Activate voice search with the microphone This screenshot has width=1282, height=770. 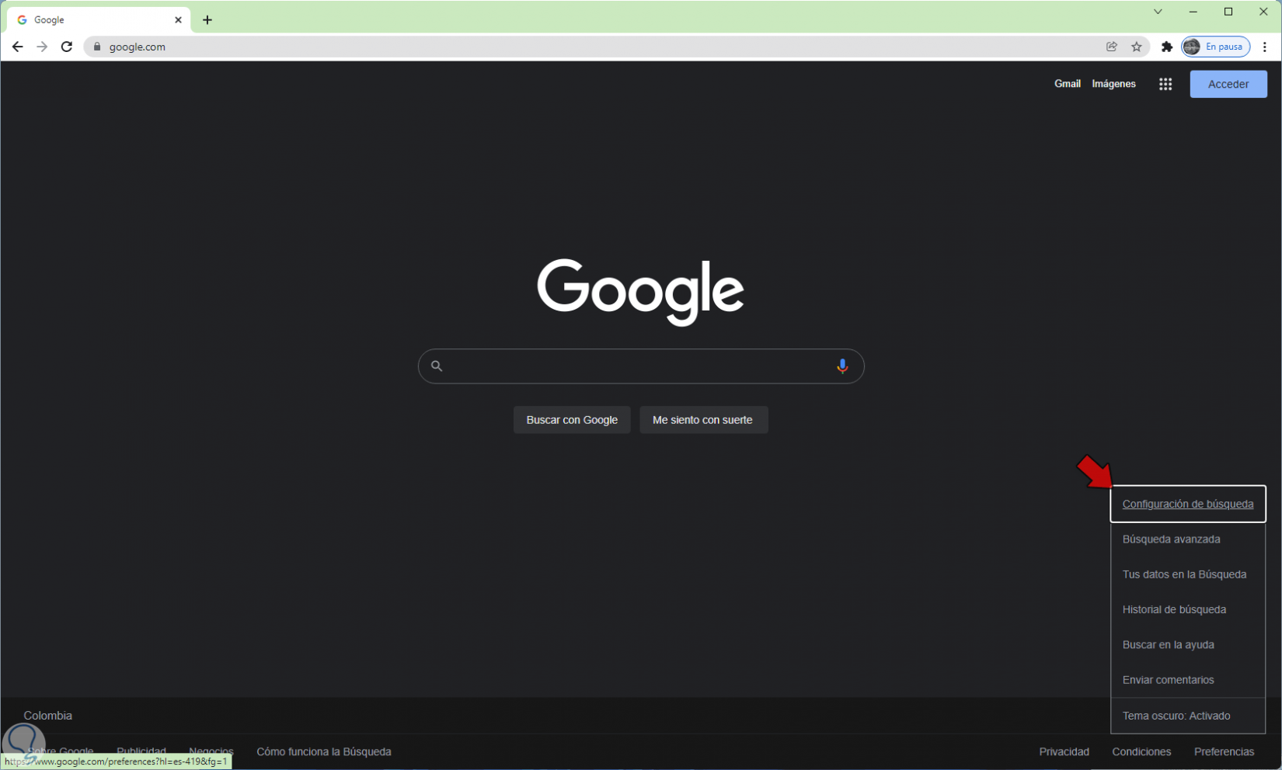842,366
